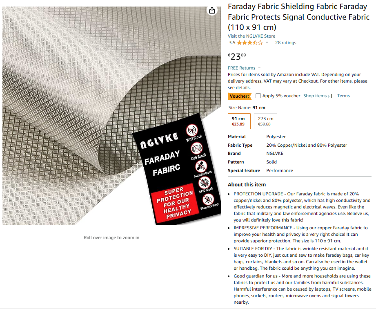
Task: Open the 28 ratings link
Action: click(x=286, y=43)
